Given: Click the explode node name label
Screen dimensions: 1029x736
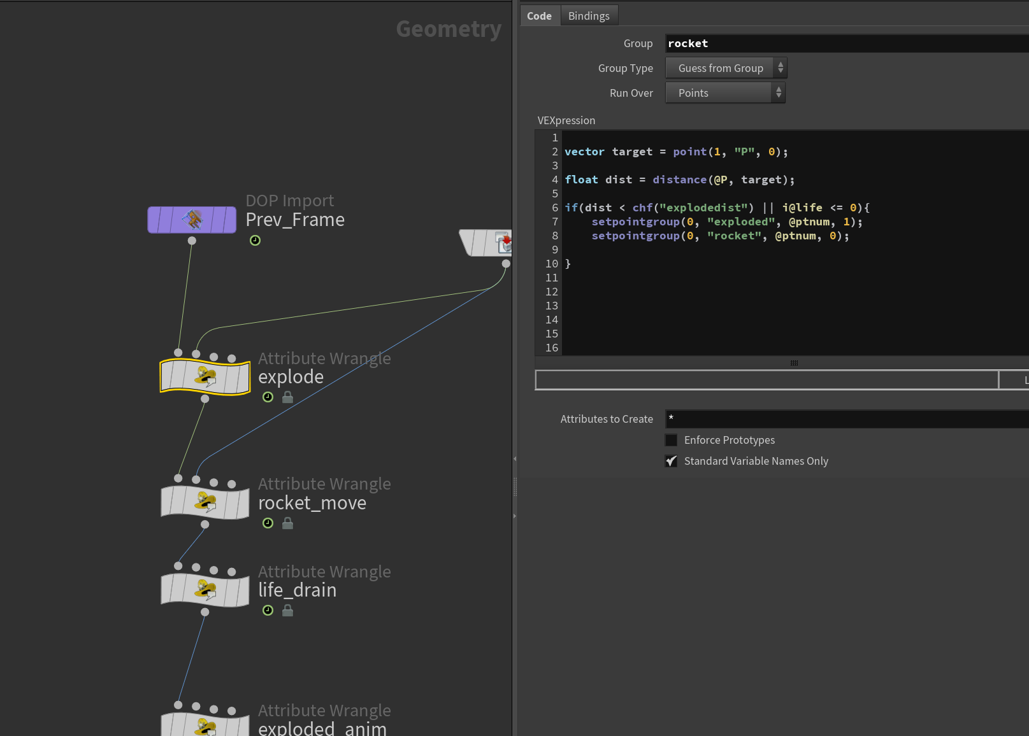Looking at the screenshot, I should 291,377.
